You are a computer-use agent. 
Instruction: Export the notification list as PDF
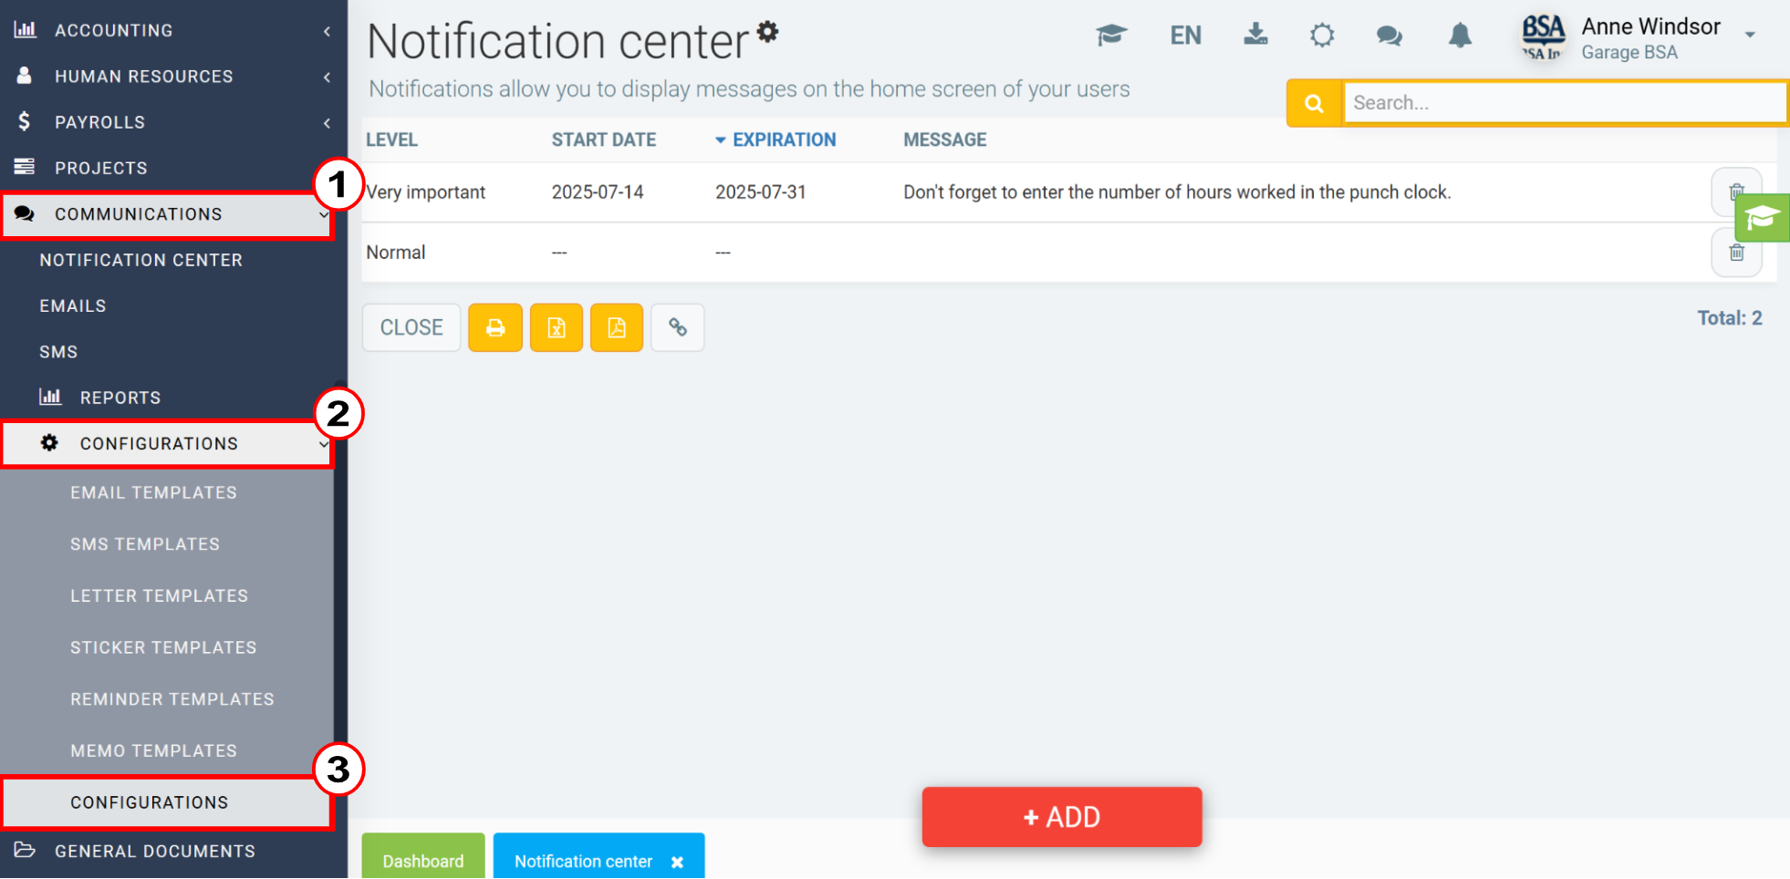click(x=617, y=326)
